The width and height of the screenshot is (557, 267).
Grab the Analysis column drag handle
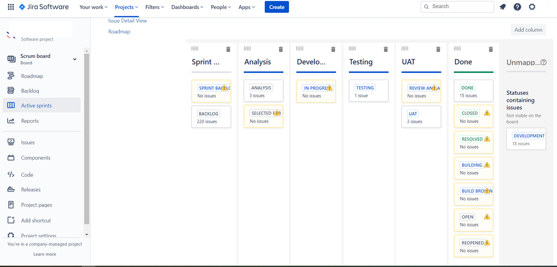point(247,48)
